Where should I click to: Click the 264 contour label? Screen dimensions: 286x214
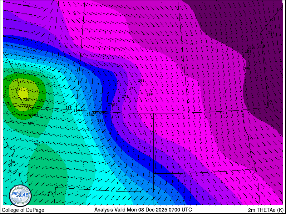click(x=187, y=76)
